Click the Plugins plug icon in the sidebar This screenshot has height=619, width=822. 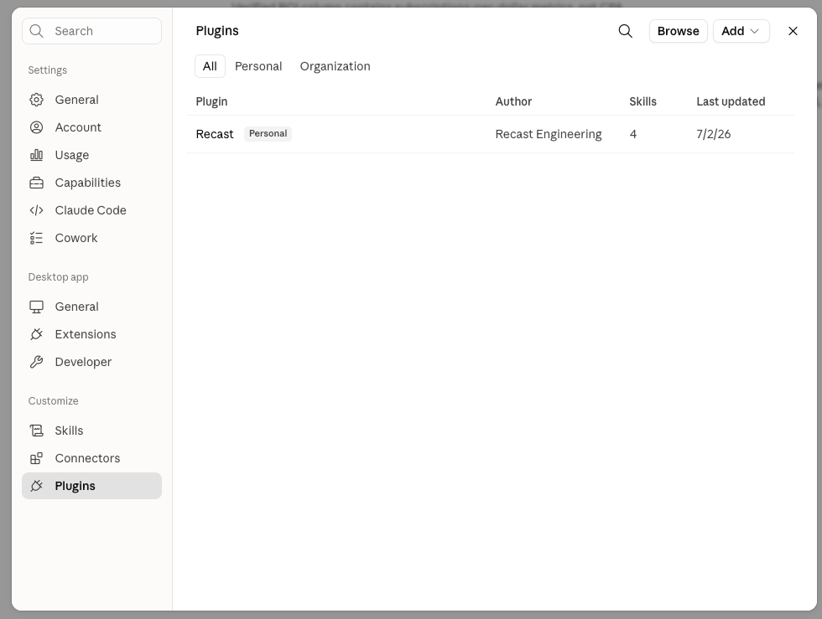pyautogui.click(x=36, y=486)
